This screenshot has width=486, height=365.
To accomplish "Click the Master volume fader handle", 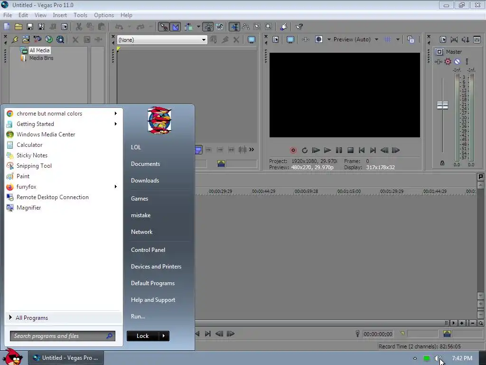I will (442, 105).
